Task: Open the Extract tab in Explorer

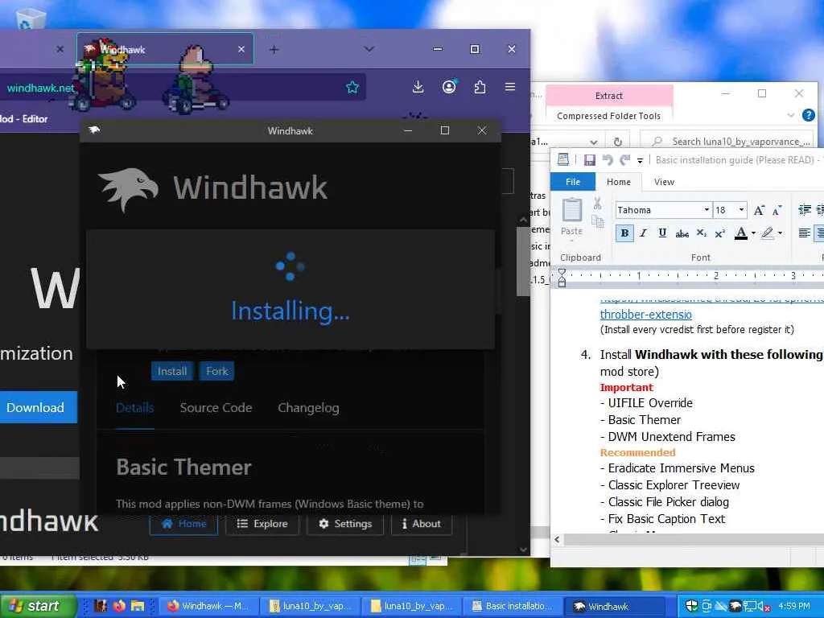Action: (609, 96)
